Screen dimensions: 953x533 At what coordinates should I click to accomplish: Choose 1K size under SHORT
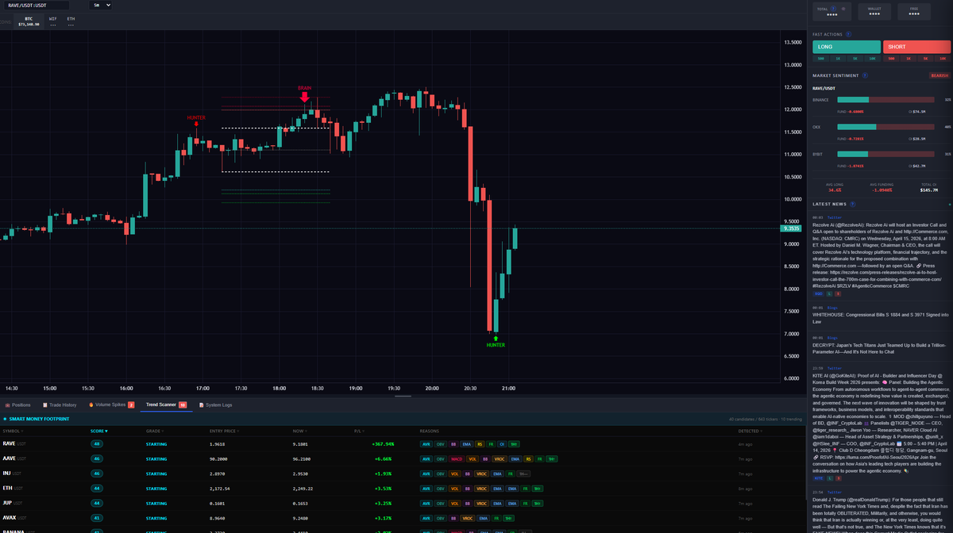click(909, 59)
